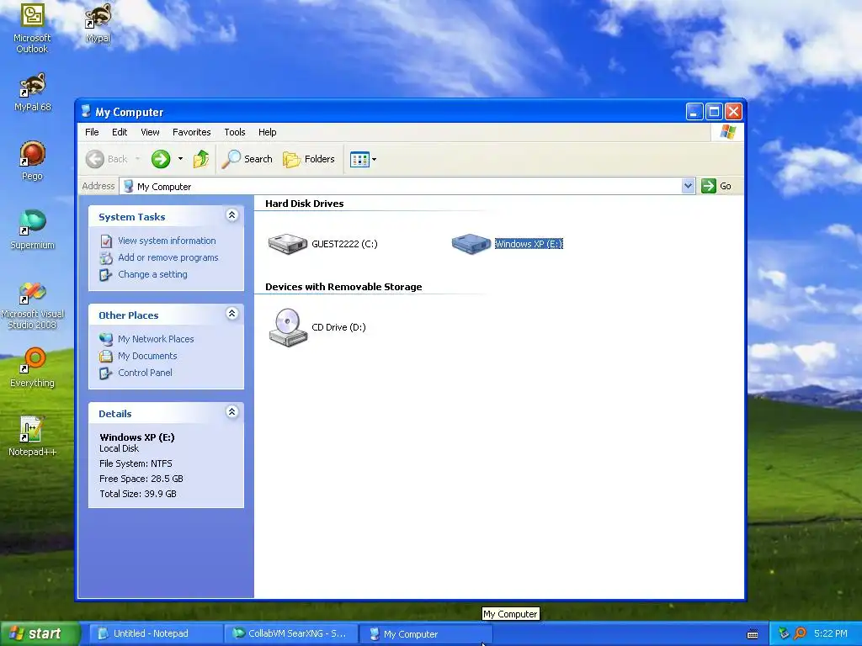Select the Pego desktop shortcut
Screen dimensions: 862x646
[32, 161]
